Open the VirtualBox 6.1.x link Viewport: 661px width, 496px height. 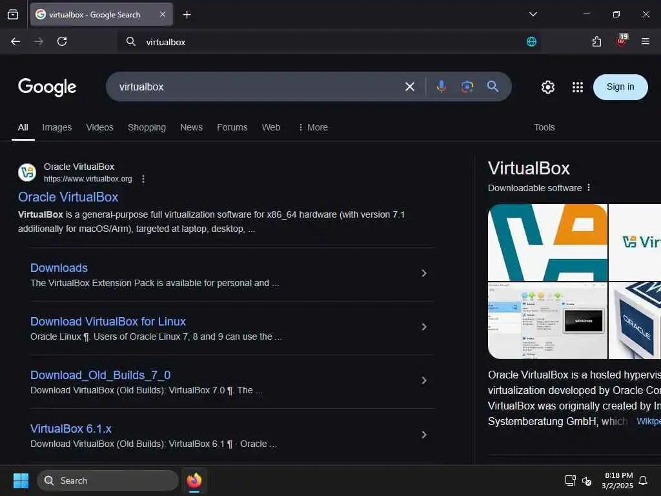71,429
